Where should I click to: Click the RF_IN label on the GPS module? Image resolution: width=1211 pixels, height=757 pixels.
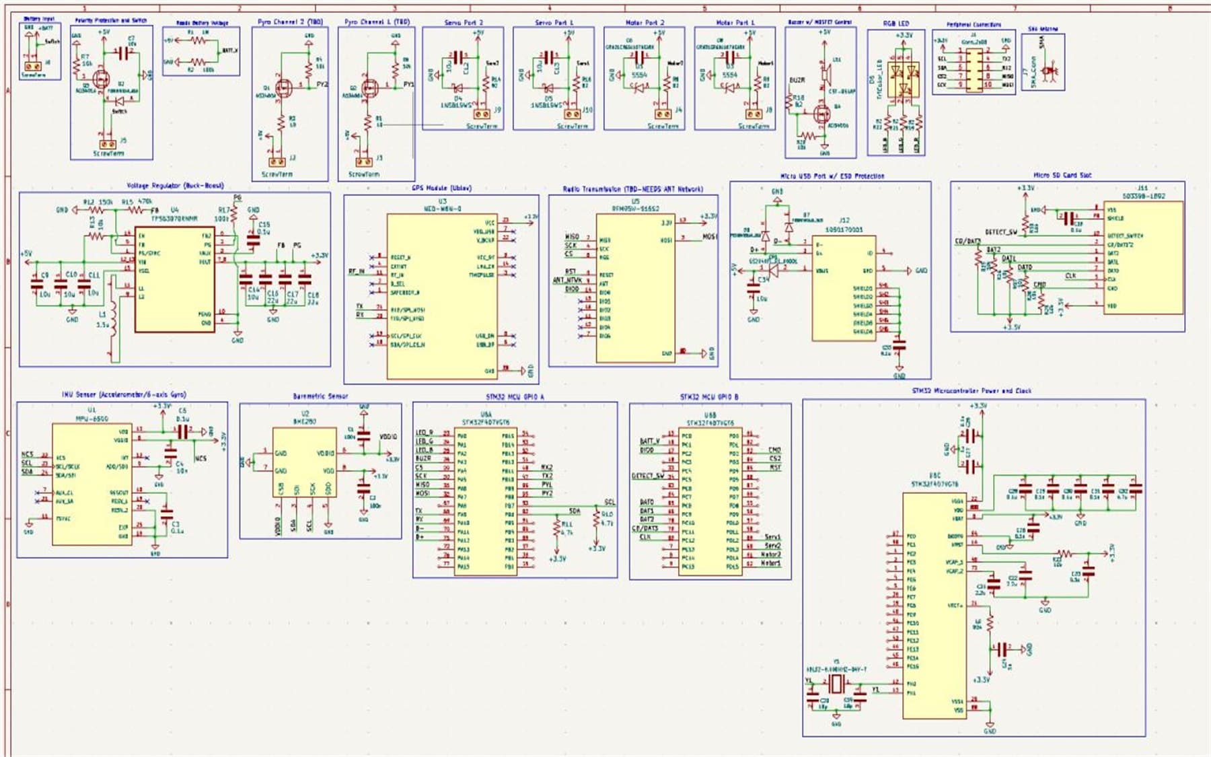356,272
